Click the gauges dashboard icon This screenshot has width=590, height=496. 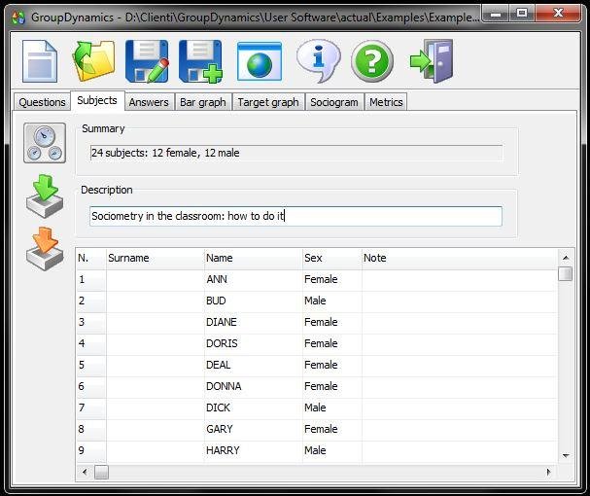[45, 143]
